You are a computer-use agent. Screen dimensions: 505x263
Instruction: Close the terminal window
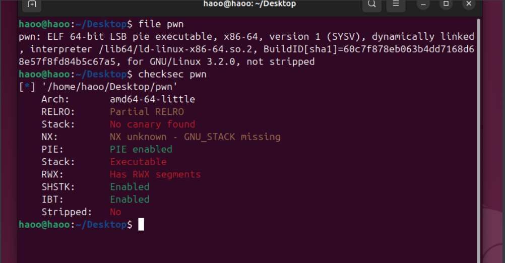click(x=470, y=4)
